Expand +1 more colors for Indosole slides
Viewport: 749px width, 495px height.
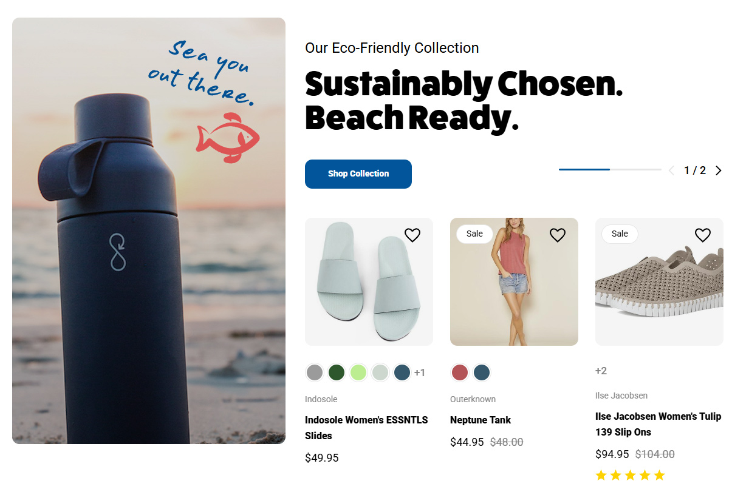click(x=420, y=372)
